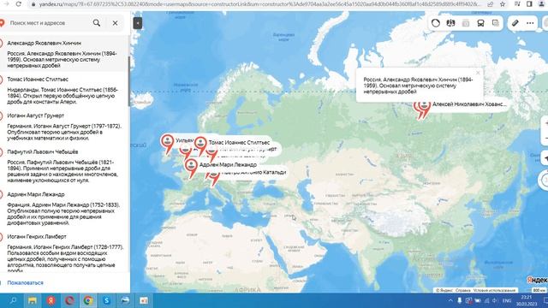Click the Пьетро Антонио Катальди map pin
This screenshot has width=548, height=308.
214,177
